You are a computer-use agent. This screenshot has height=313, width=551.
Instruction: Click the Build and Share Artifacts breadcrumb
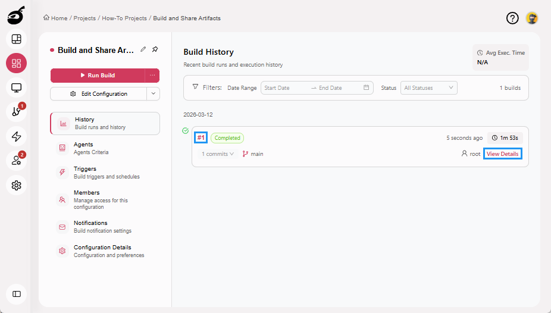187,18
